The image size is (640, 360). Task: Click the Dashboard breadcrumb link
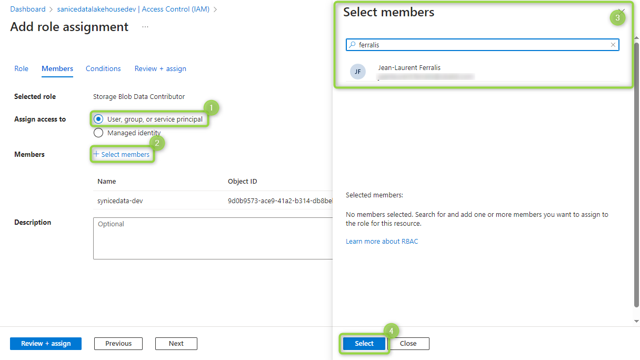click(28, 9)
